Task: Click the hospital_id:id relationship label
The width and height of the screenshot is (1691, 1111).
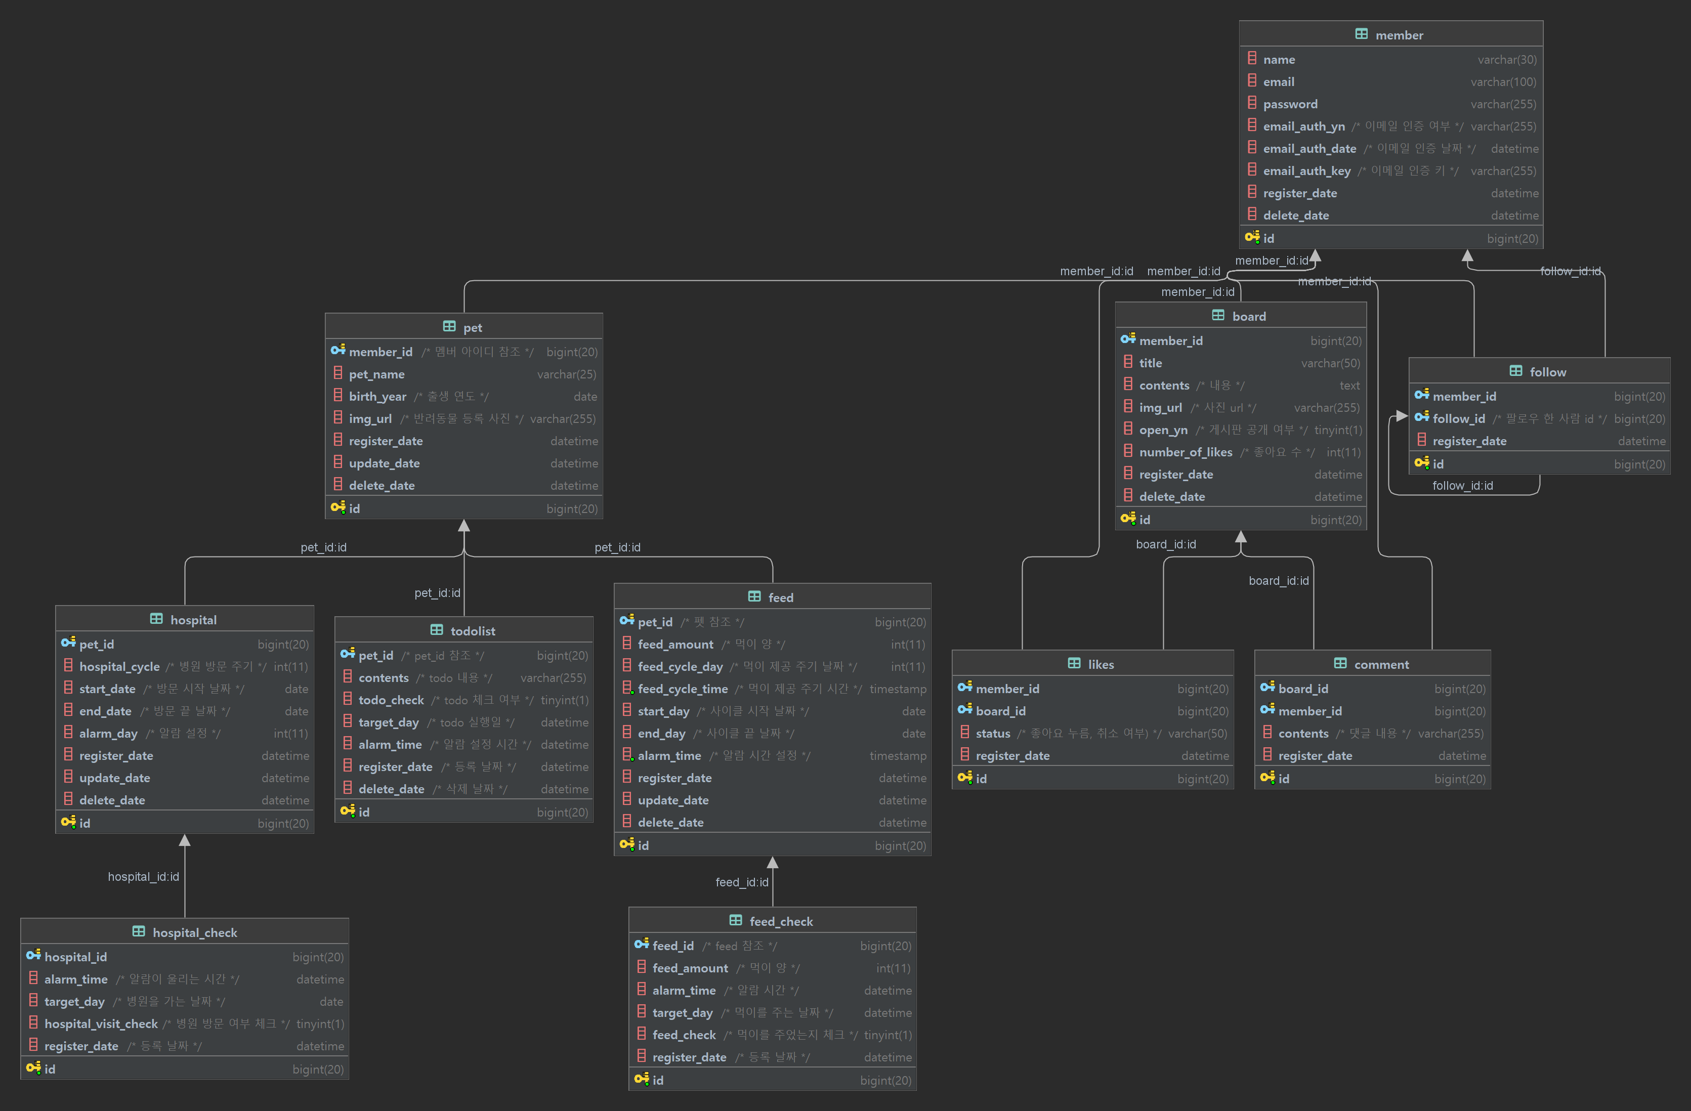Action: pos(144,877)
